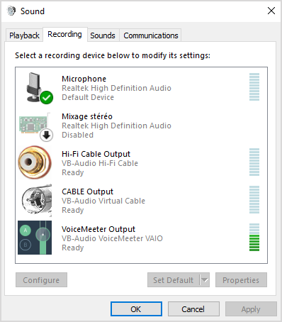The height and width of the screenshot is (322, 282).
Task: Open the Set Default dropdown arrow
Action: 205,280
